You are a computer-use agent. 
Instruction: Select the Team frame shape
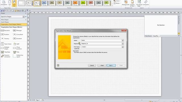tap(6, 44)
